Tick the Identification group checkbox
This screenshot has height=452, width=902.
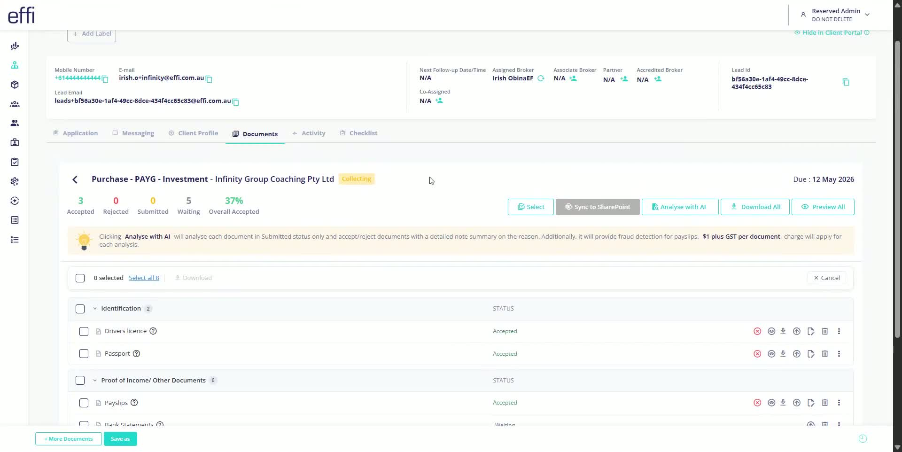[80, 309]
